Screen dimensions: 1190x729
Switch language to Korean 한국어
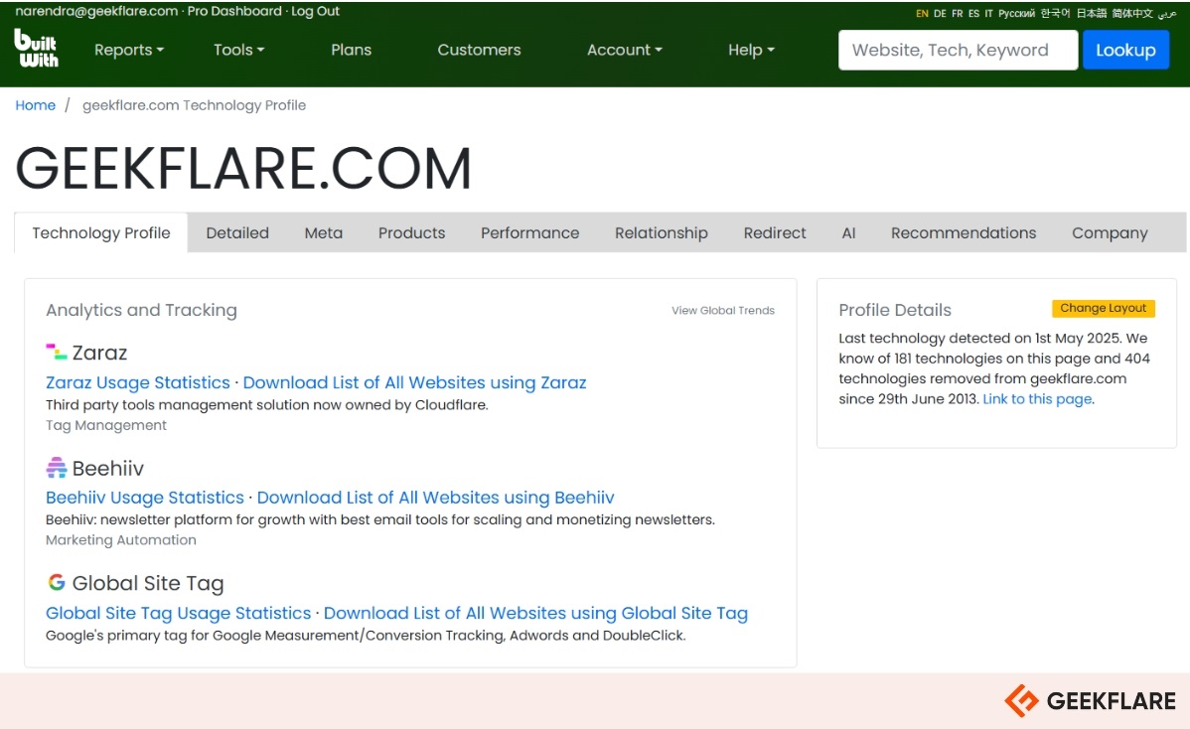coord(1055,14)
